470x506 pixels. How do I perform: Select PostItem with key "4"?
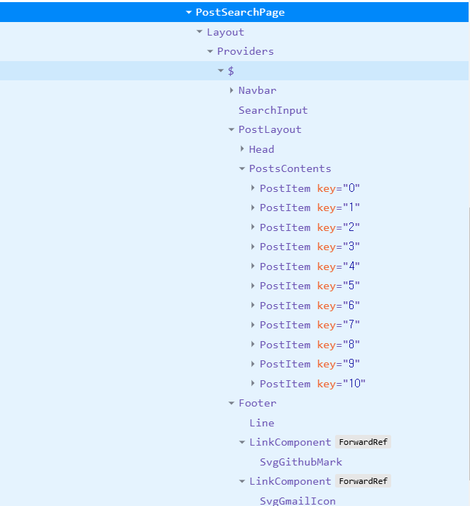[x=310, y=267]
